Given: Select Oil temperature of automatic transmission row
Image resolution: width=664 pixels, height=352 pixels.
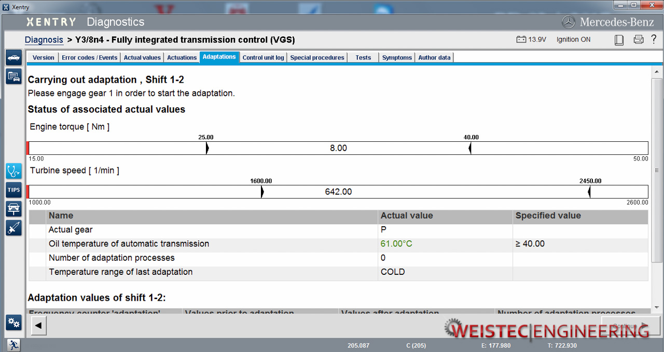Looking at the screenshot, I should tap(338, 244).
